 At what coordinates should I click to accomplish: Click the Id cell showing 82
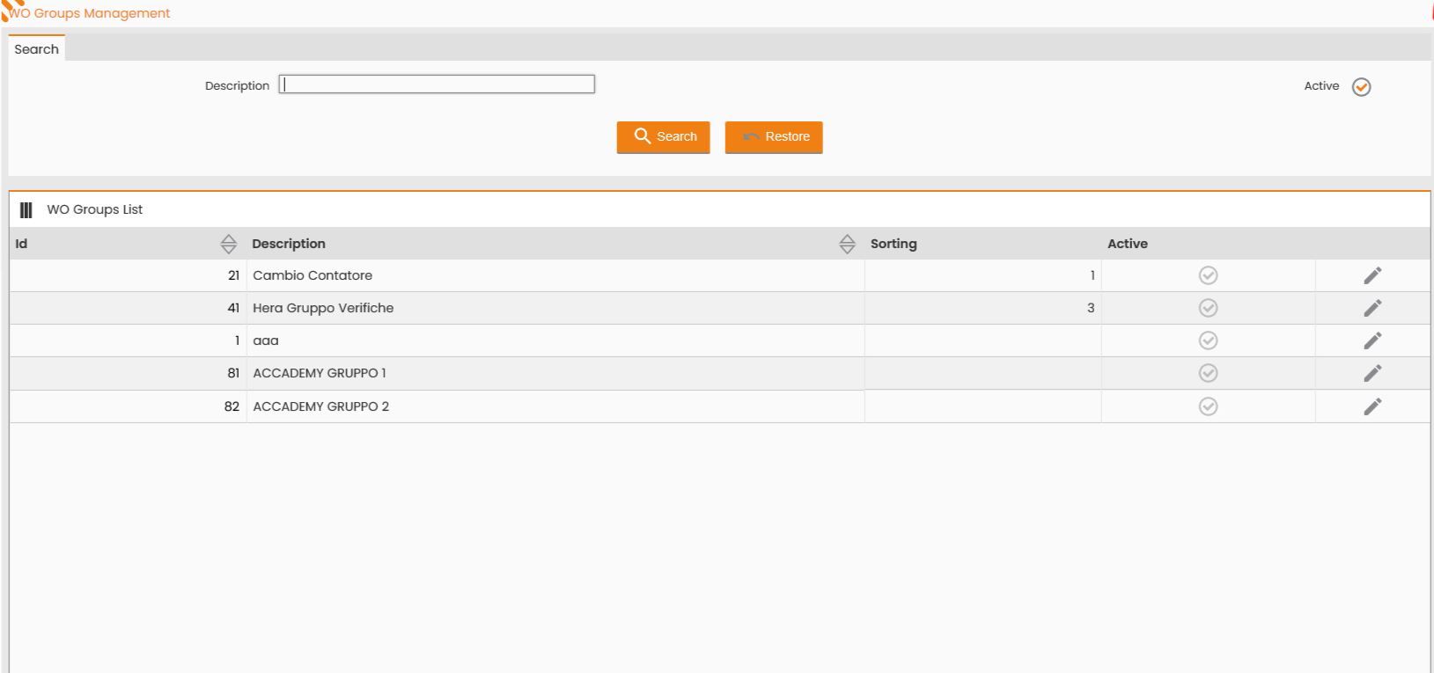click(129, 406)
